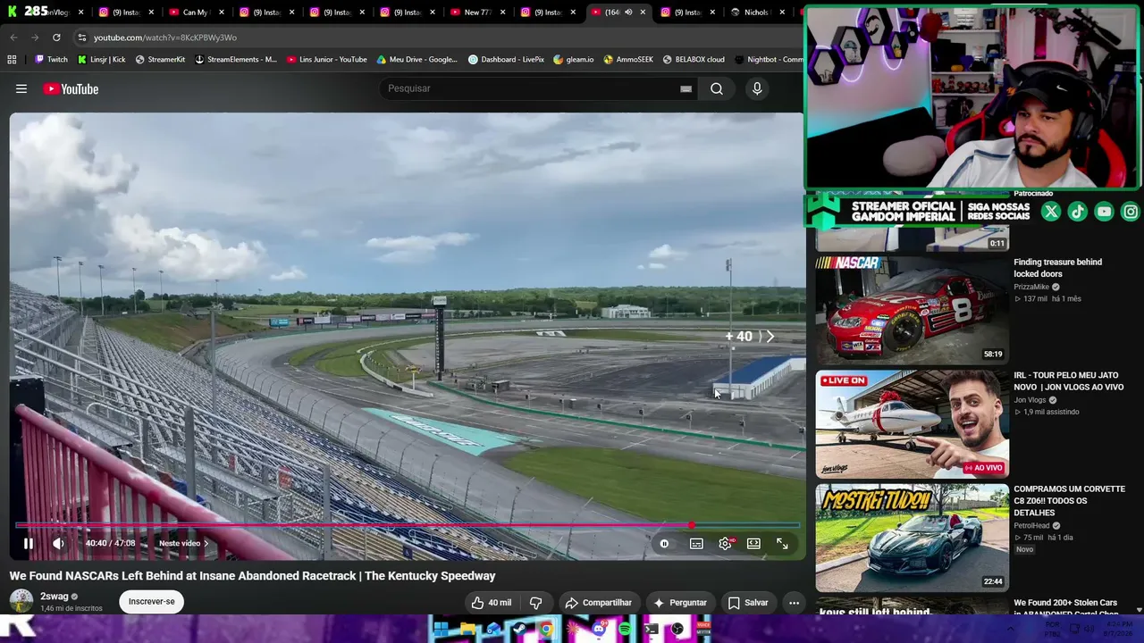The height and width of the screenshot is (643, 1144).
Task: Skip ahead with the +40 arrow
Action: click(x=750, y=337)
